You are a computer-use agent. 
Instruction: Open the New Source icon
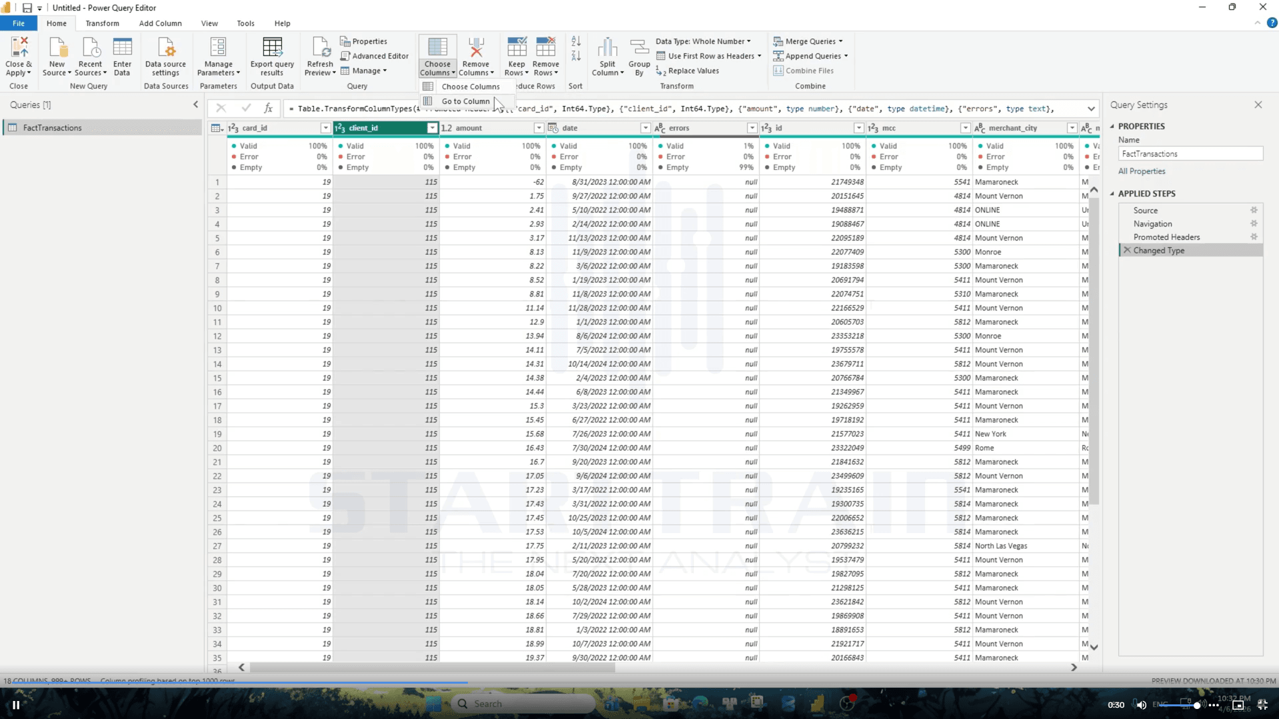click(x=57, y=48)
